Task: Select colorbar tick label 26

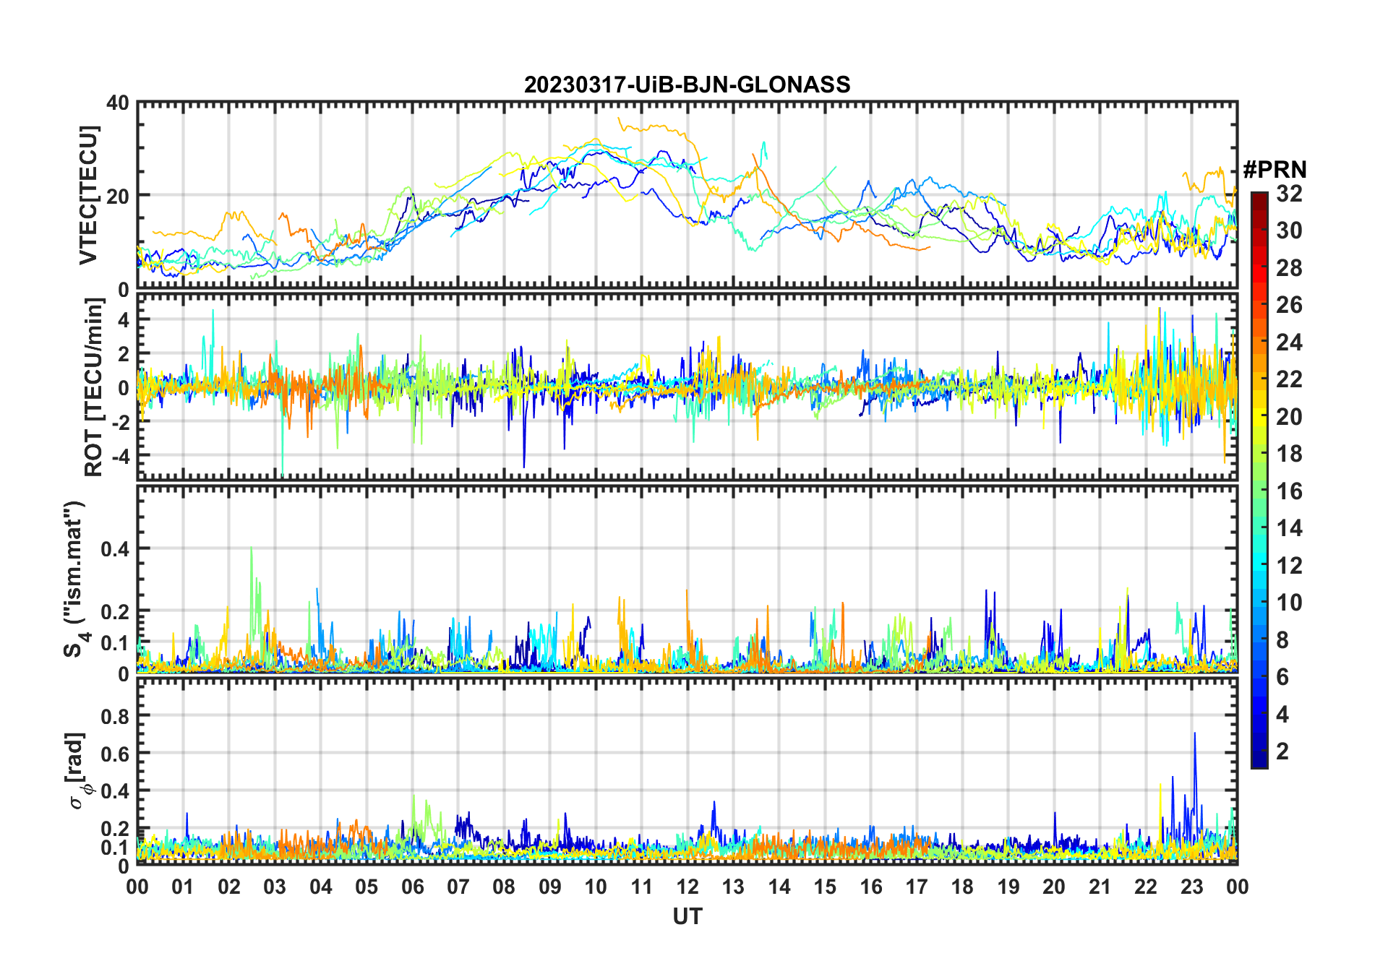Action: 1289,305
